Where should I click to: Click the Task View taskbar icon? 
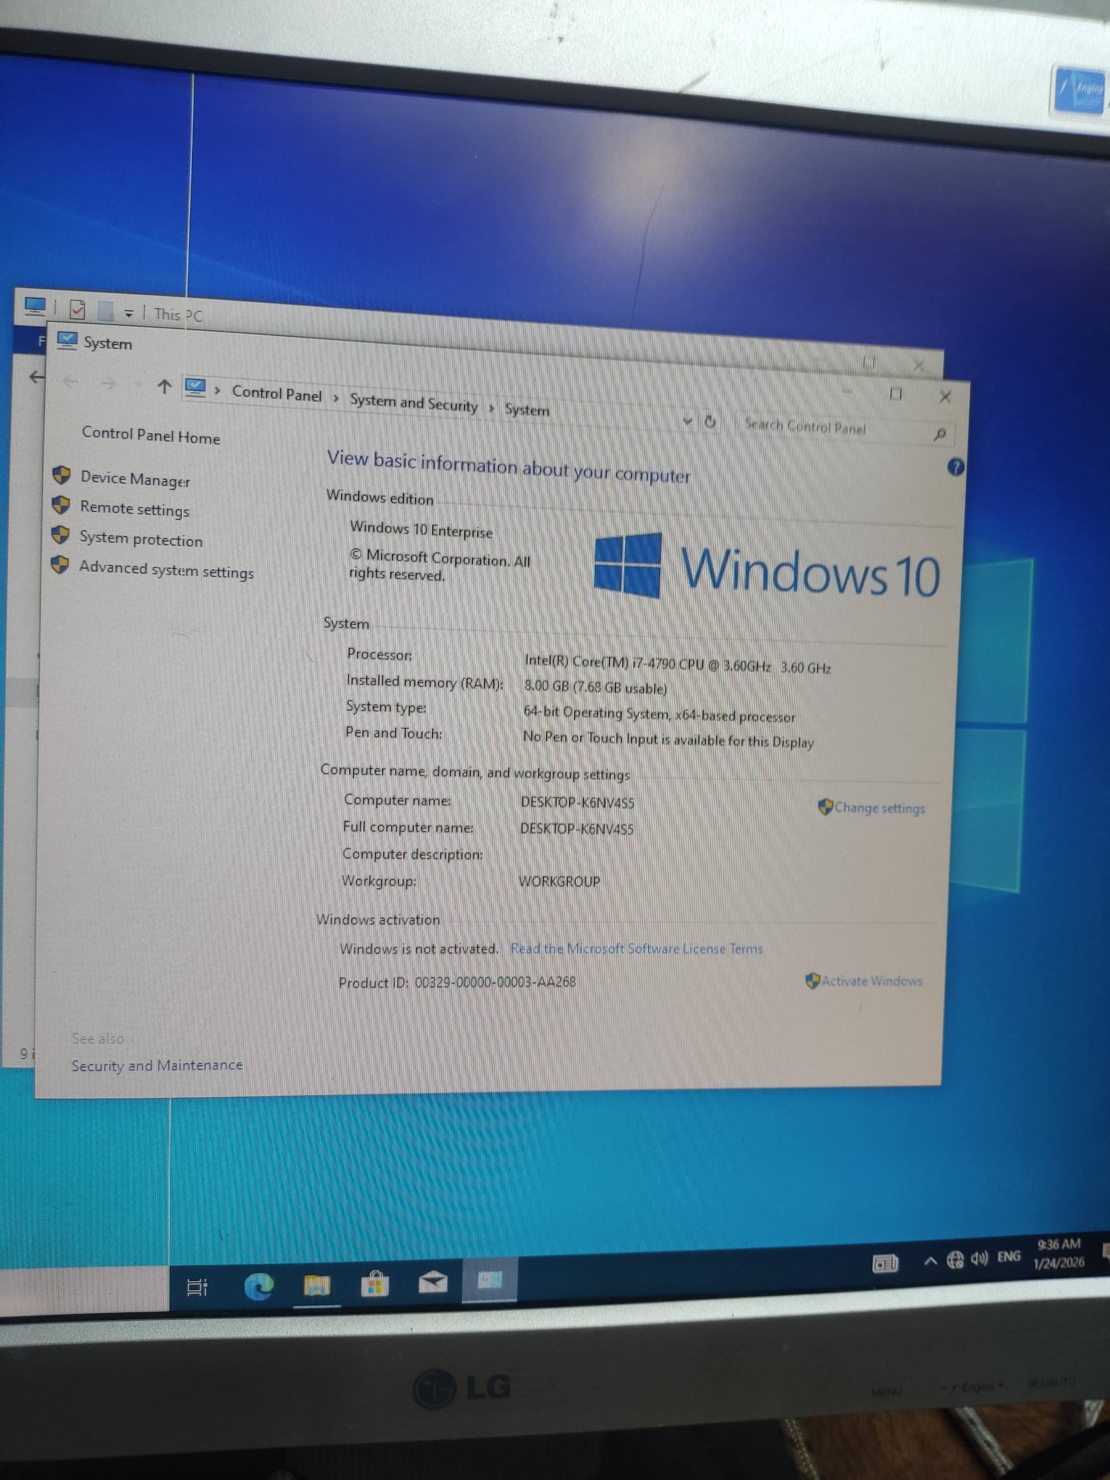[197, 1287]
